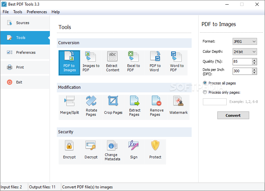Image resolution: width=265 pixels, height=191 pixels.
Task: Click Print in the sidebar
Action: click(25, 67)
